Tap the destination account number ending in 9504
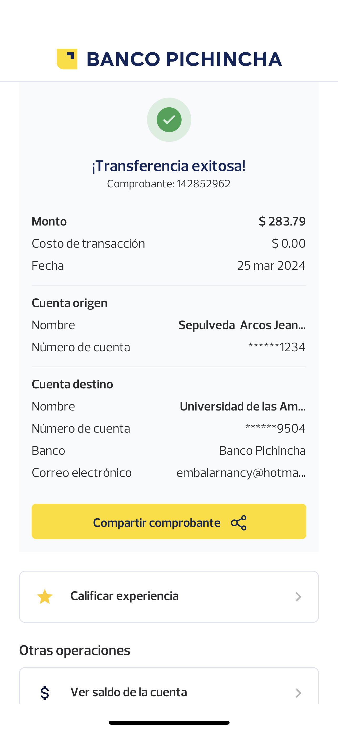Image resolution: width=338 pixels, height=731 pixels. 275,428
